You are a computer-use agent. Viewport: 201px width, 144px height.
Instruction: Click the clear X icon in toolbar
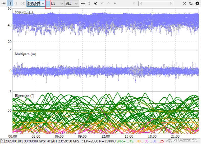184,4
